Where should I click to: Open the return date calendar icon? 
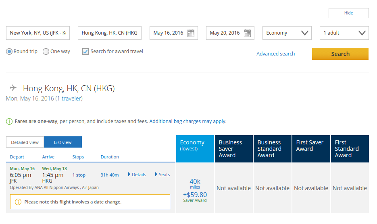pos(247,33)
